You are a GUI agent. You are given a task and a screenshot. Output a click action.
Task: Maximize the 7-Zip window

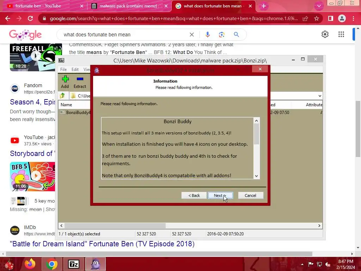(303, 59)
